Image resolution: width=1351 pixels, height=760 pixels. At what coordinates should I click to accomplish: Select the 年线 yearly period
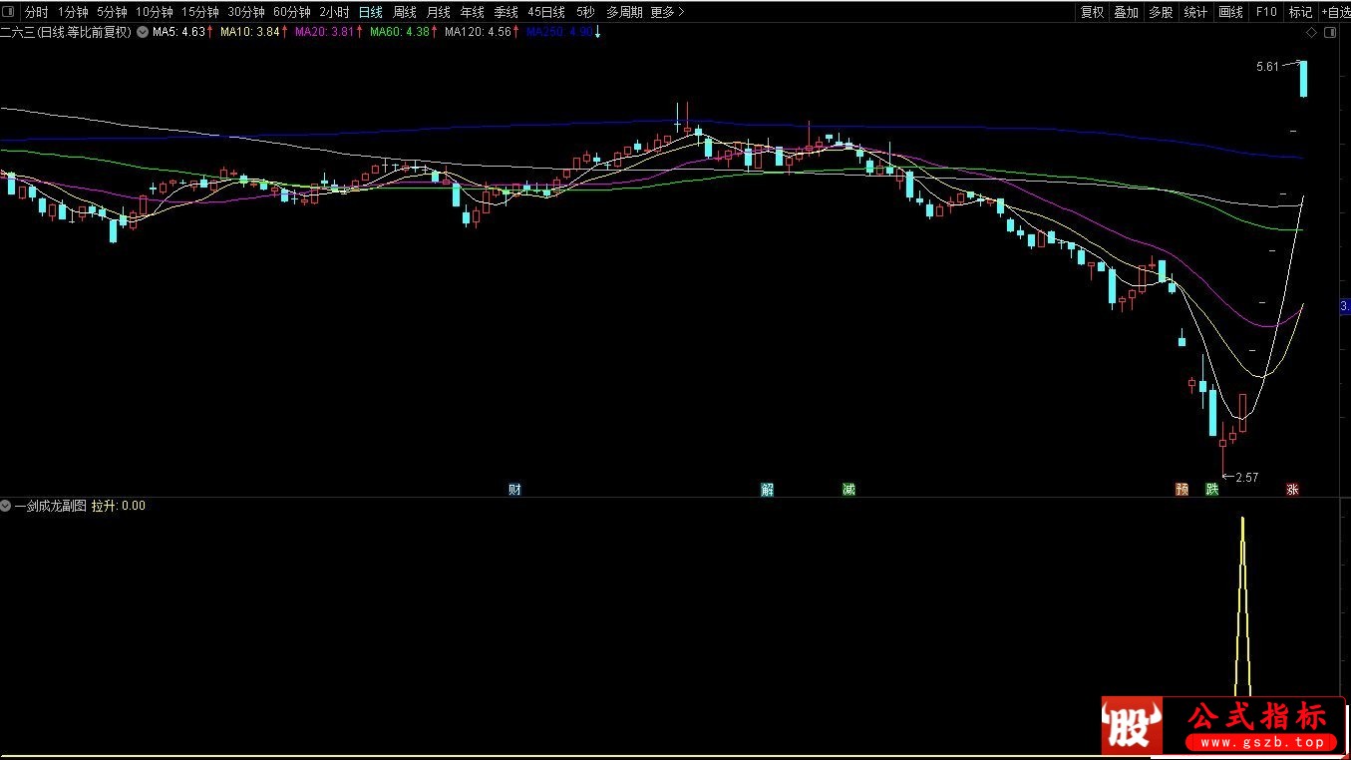click(x=472, y=12)
